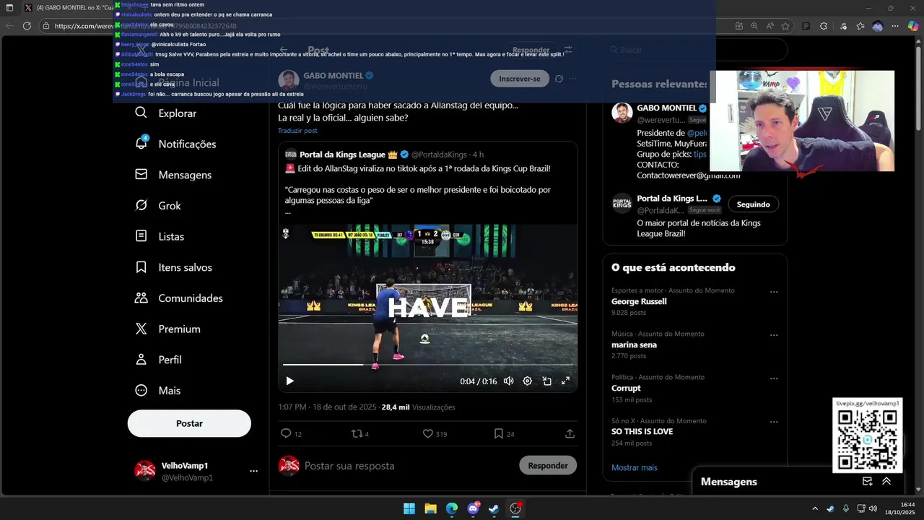
Task: Add page to favorites star icon
Action: click(x=785, y=26)
